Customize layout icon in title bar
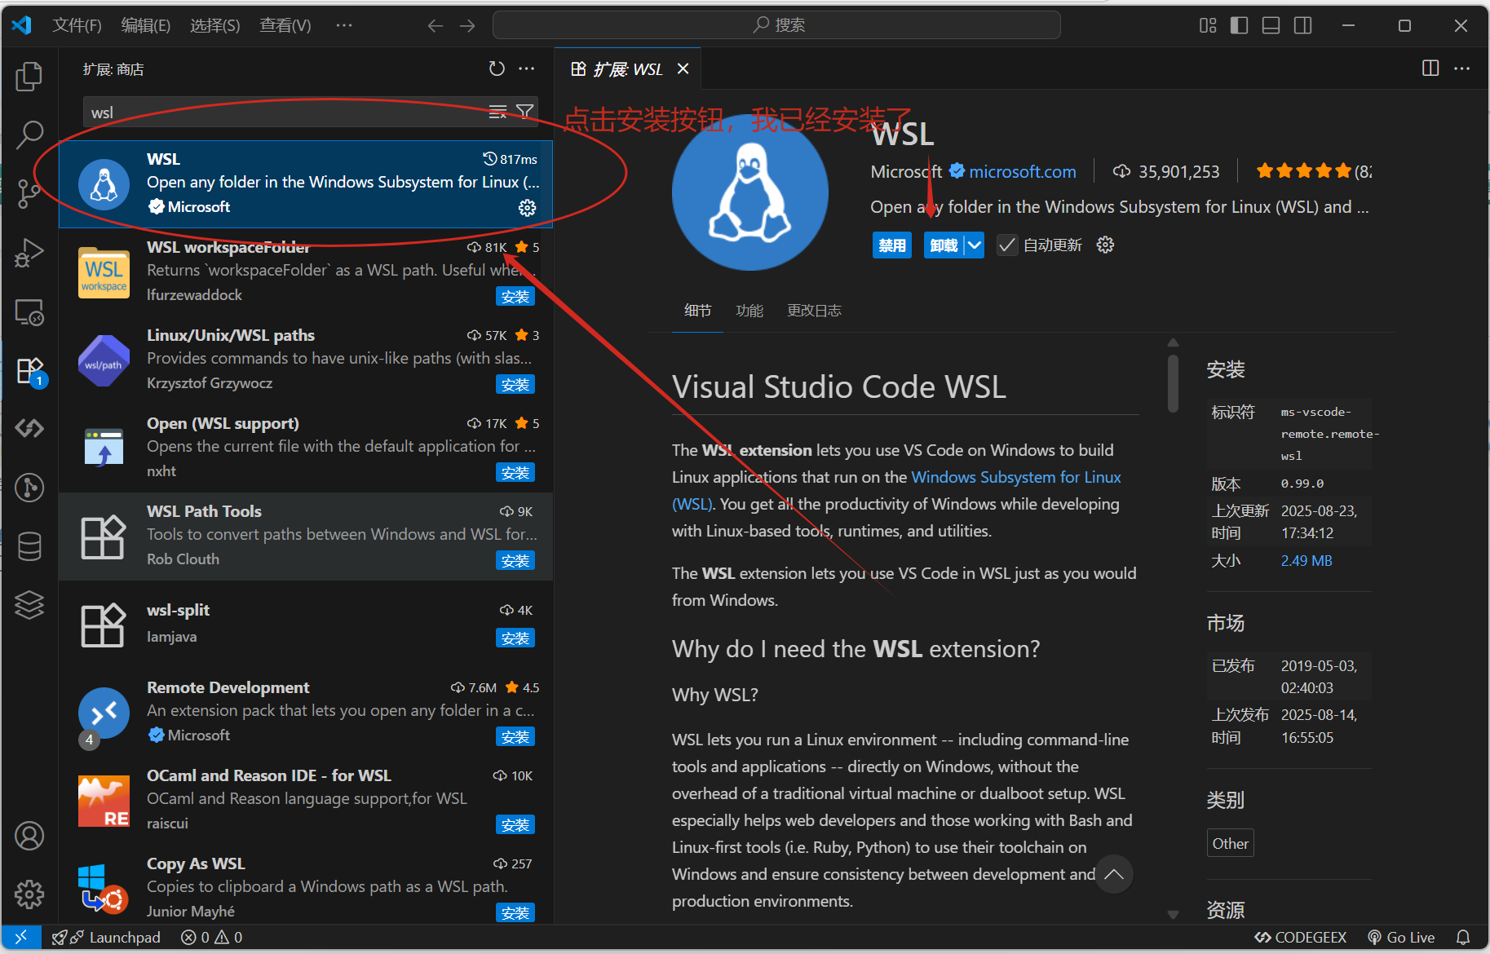This screenshot has width=1490, height=954. pos(1208,25)
